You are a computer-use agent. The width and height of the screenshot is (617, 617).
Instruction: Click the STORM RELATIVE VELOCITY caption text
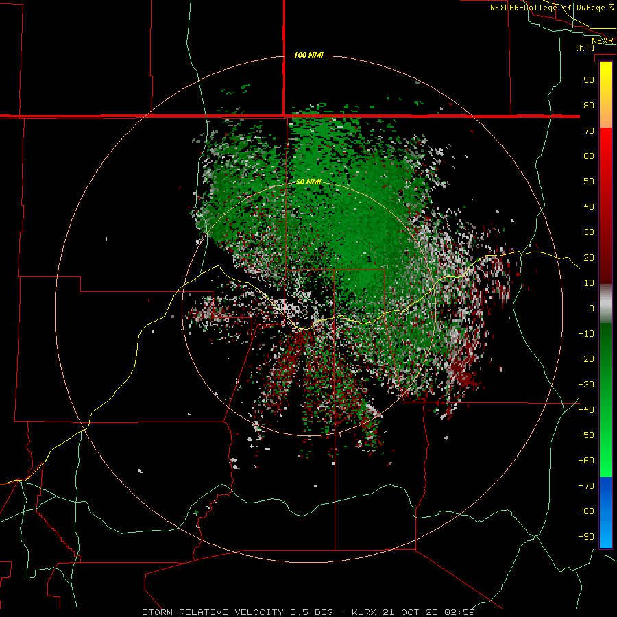click(x=213, y=612)
